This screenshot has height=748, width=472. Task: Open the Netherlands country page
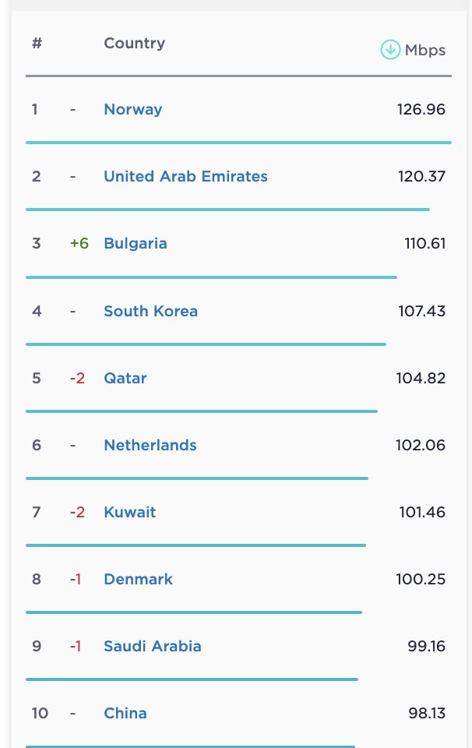click(150, 445)
